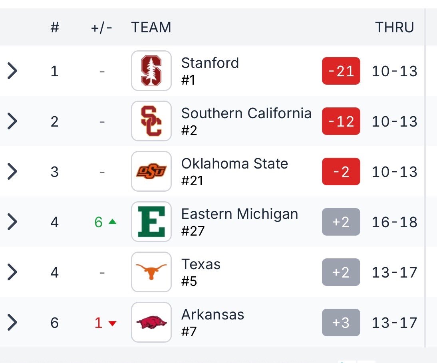Open the Oklahoma State team name

click(x=234, y=164)
